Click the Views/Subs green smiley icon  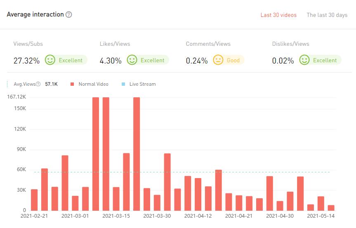point(50,60)
